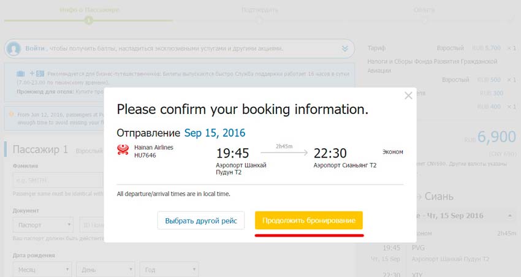521x277 pixels.
Task: Click the orange warning icon in the notice
Action: point(12,114)
